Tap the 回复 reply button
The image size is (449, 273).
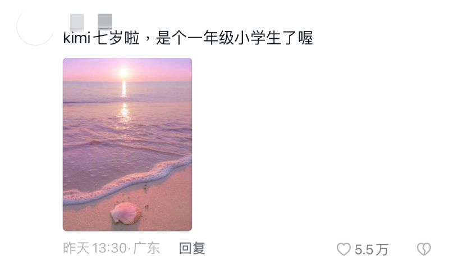[x=192, y=248]
